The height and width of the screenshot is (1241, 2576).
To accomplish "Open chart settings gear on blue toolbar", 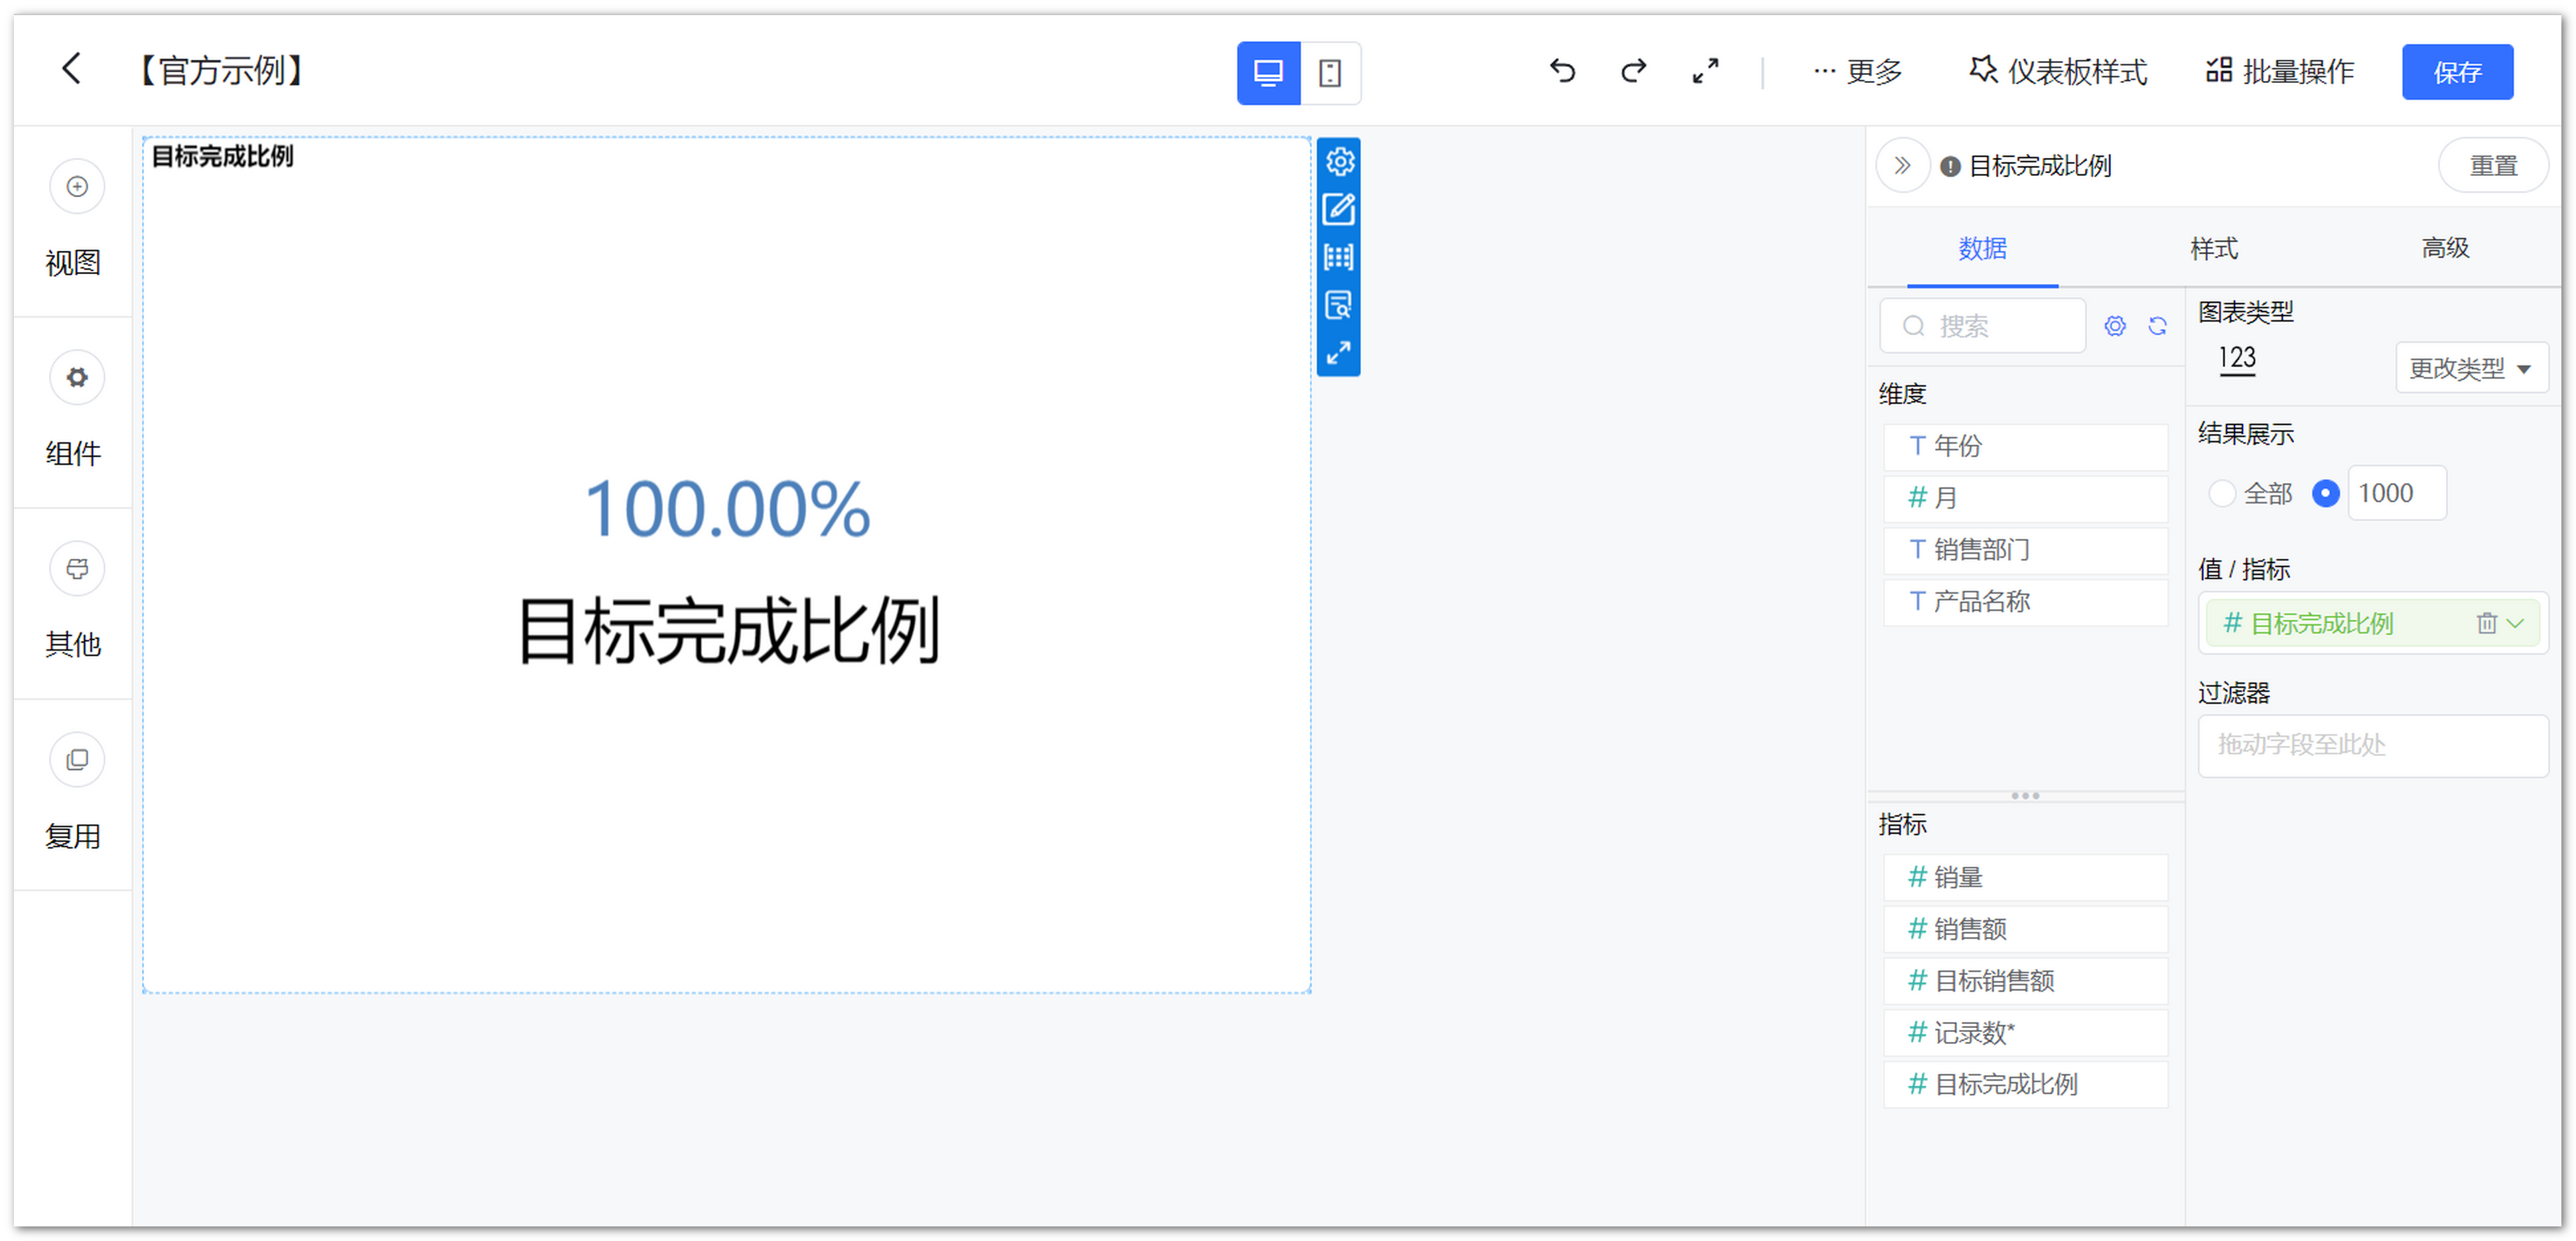I will (x=1339, y=161).
